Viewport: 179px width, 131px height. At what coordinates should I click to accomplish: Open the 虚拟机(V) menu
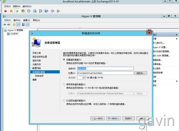pyautogui.click(x=27, y=6)
